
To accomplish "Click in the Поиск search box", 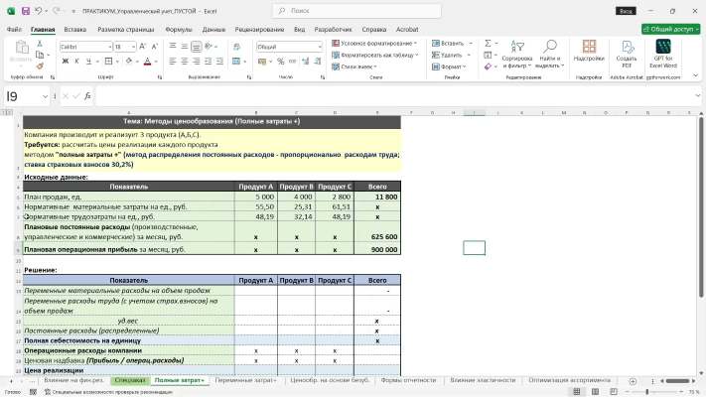I will [x=357, y=10].
